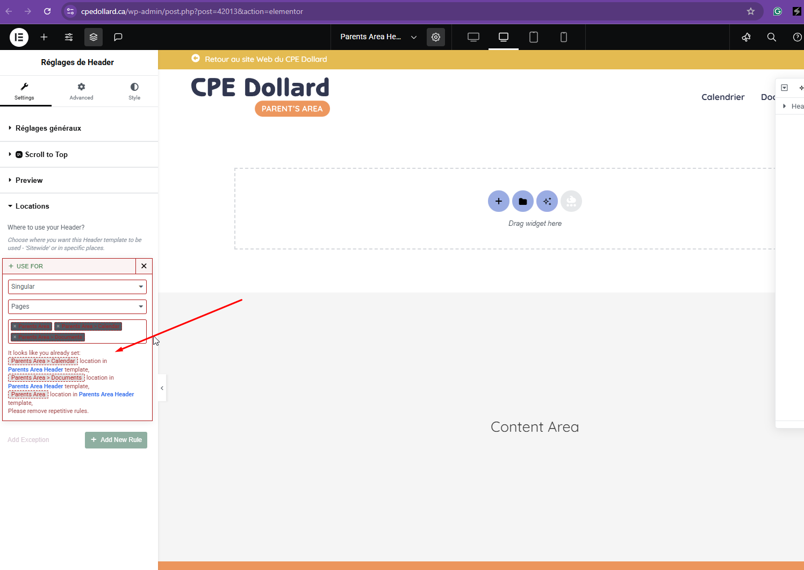Switch to tablet device view

pos(534,37)
